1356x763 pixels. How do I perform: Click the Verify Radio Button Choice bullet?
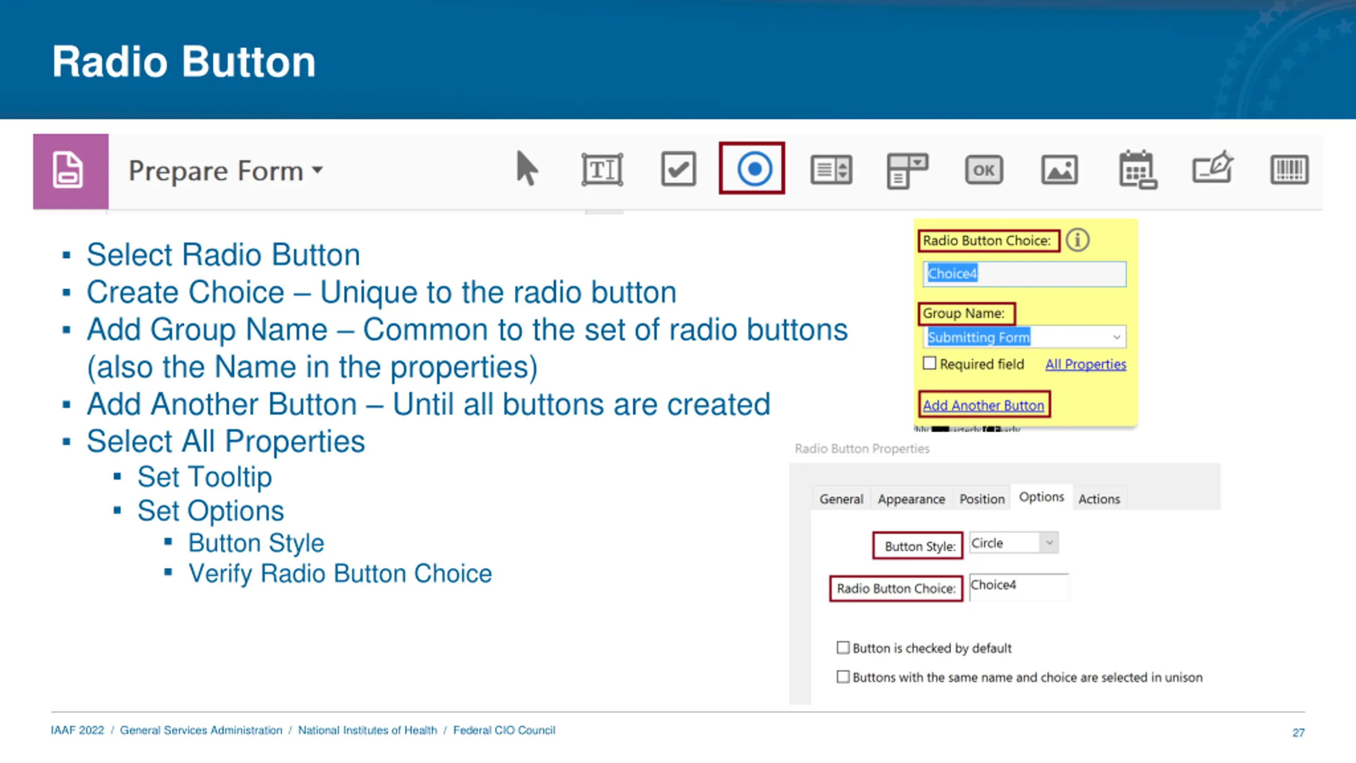pyautogui.click(x=340, y=574)
